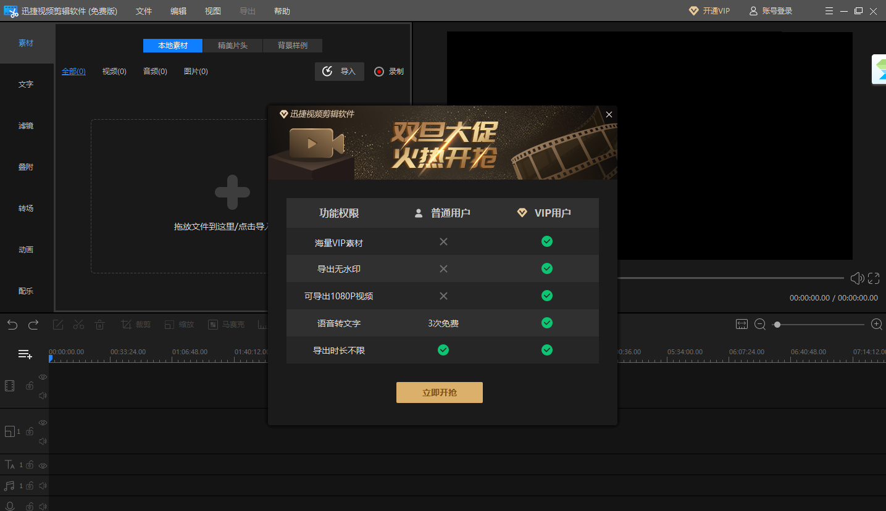The width and height of the screenshot is (886, 511).
Task: Click the video track filmstrip icon
Action: [x=9, y=386]
